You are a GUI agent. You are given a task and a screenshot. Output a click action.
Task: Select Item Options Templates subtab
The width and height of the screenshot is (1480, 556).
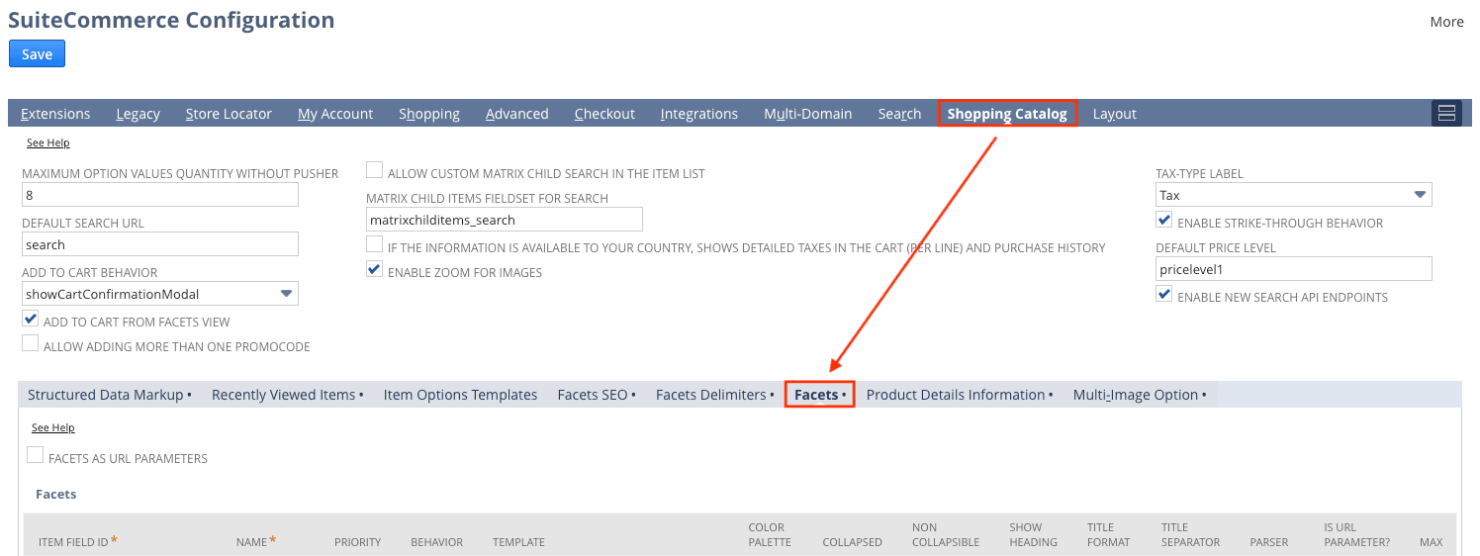point(460,395)
